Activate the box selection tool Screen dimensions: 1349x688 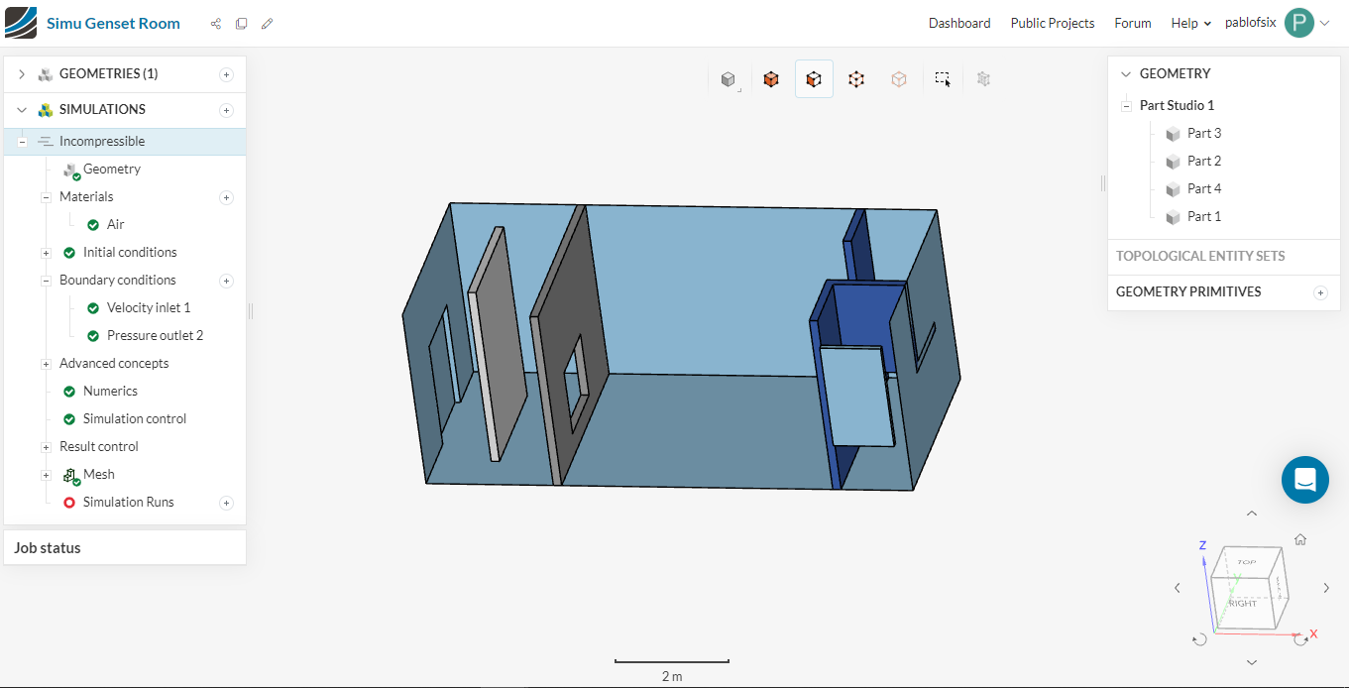tap(943, 79)
